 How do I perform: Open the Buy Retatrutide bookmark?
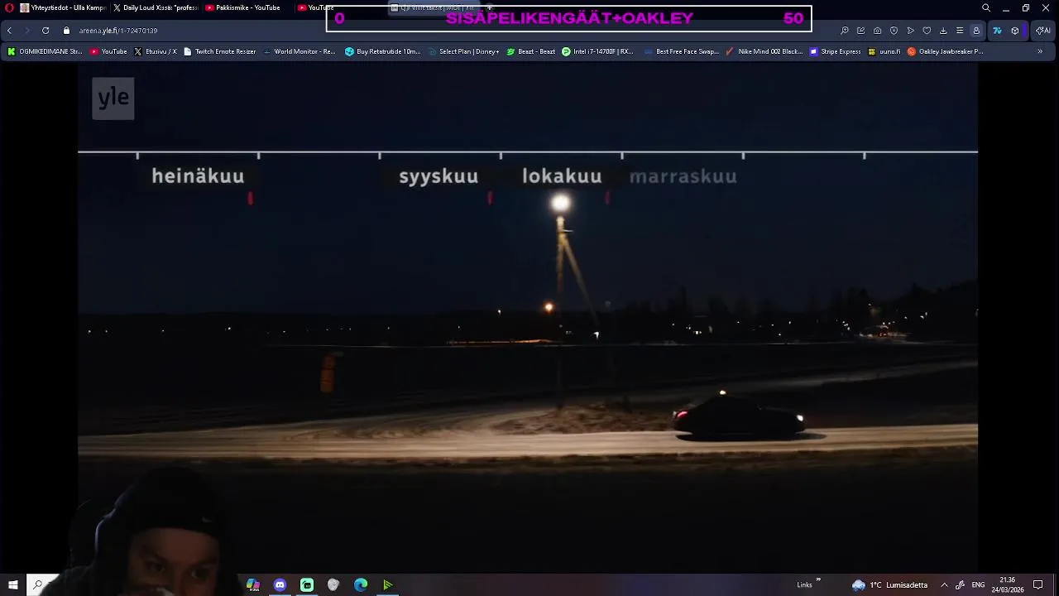382,51
